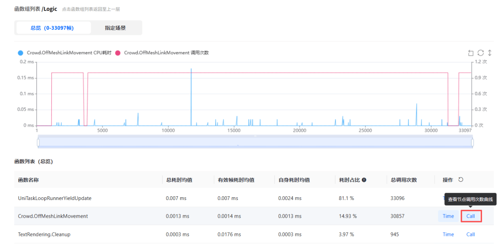Screen dimensions: 504x249
Task: Click the right handle of chart range slider
Action: click(472, 142)
